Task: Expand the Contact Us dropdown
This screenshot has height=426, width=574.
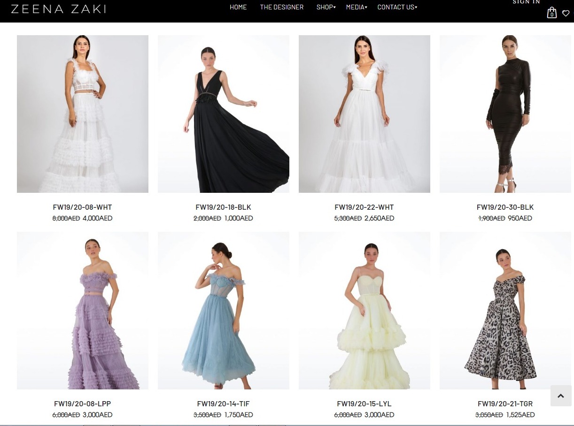Action: pyautogui.click(x=397, y=7)
